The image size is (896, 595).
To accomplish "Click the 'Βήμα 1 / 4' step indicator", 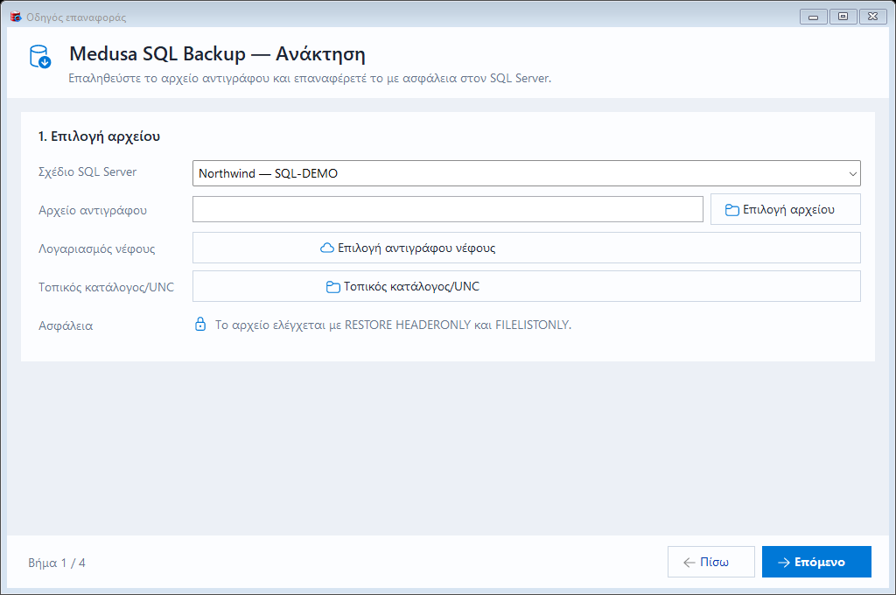I will pyautogui.click(x=57, y=563).
